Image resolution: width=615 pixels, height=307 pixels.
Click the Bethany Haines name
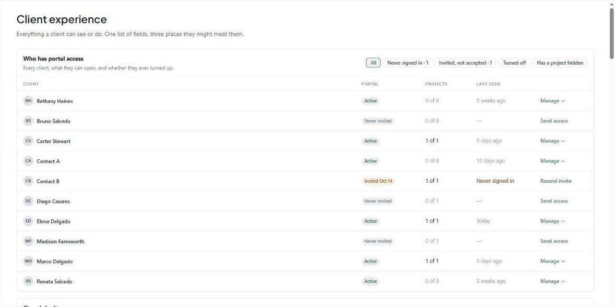click(x=54, y=101)
